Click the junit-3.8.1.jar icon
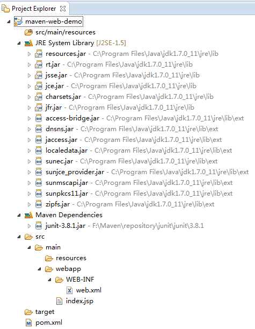255x329 pixels. pos(39,226)
